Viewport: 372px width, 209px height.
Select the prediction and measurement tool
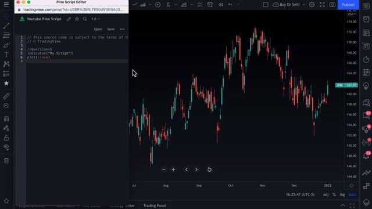tap(6, 74)
